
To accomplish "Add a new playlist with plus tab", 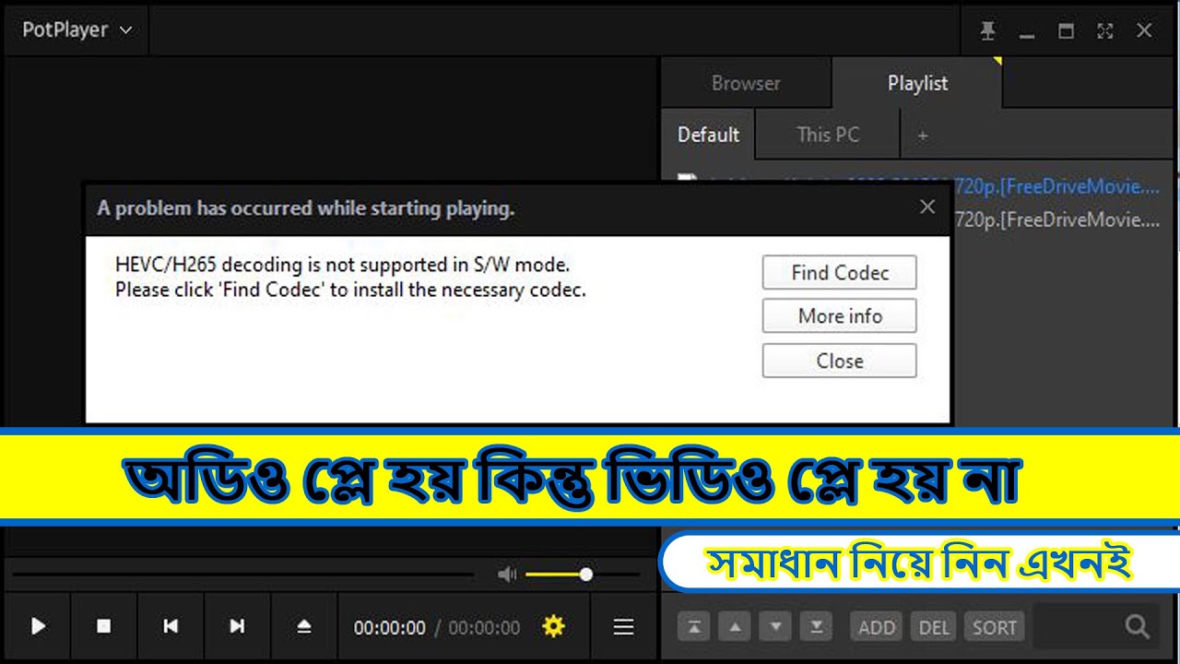I will [923, 136].
